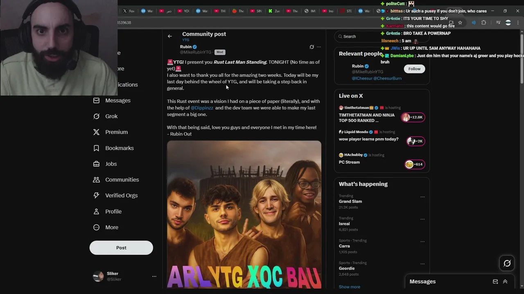Join the +2K listeners live bubble
524x294 pixels.
tap(416, 141)
